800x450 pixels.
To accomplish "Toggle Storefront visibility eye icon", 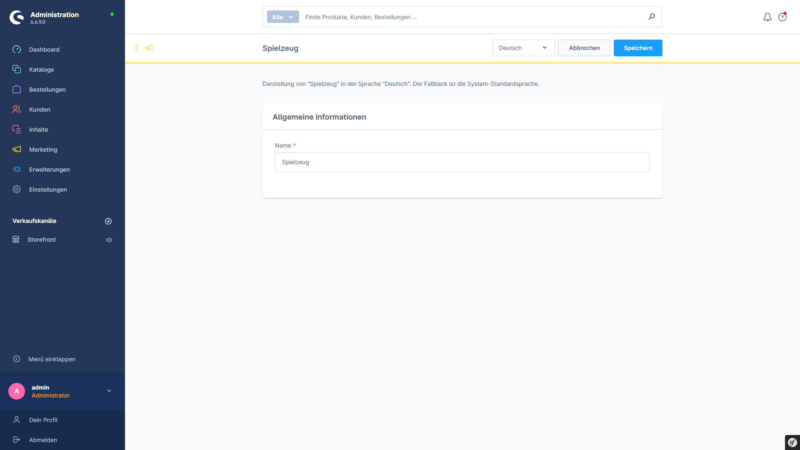I will click(x=109, y=240).
